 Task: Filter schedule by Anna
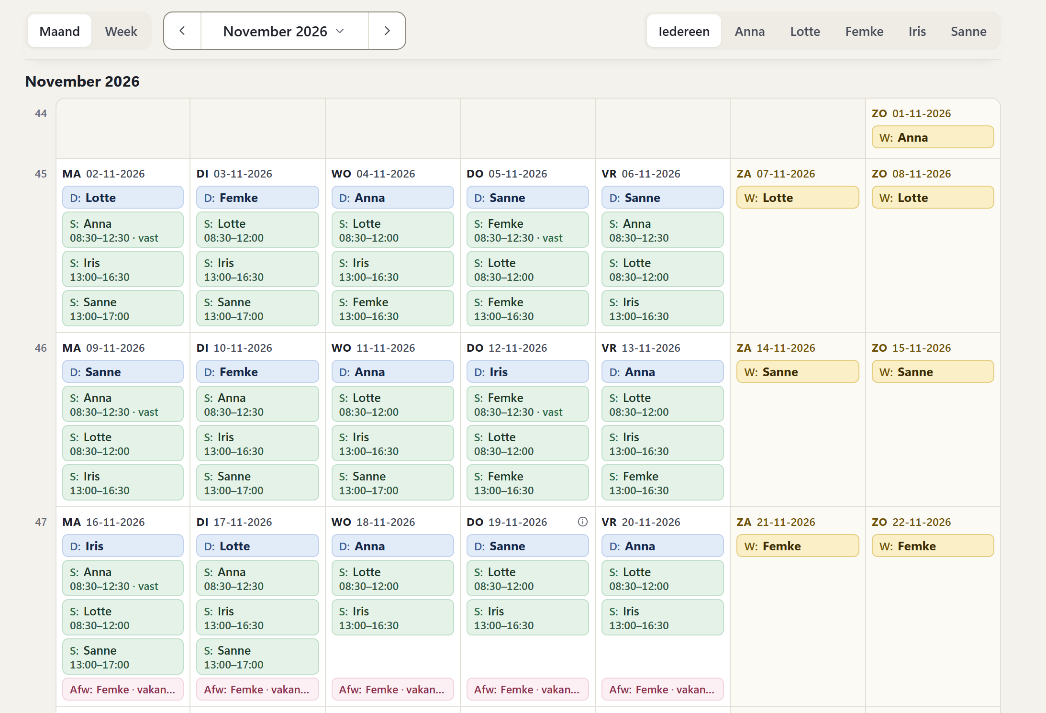pos(749,31)
